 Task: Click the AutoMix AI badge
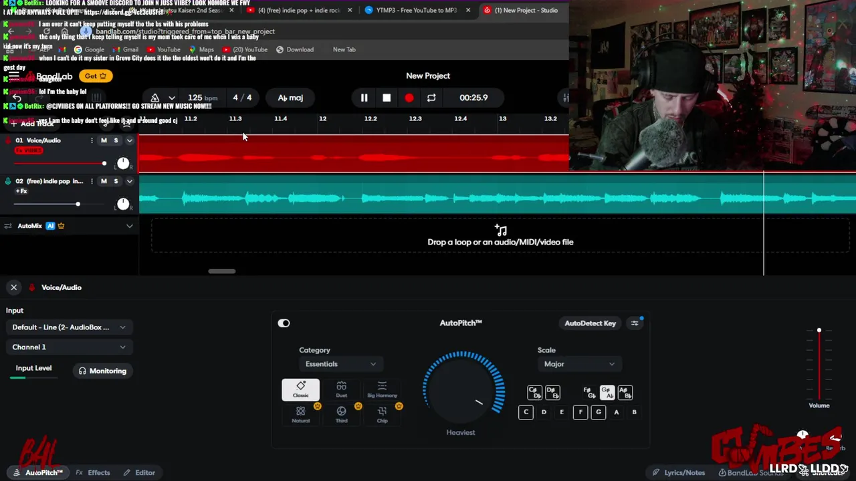(x=50, y=226)
